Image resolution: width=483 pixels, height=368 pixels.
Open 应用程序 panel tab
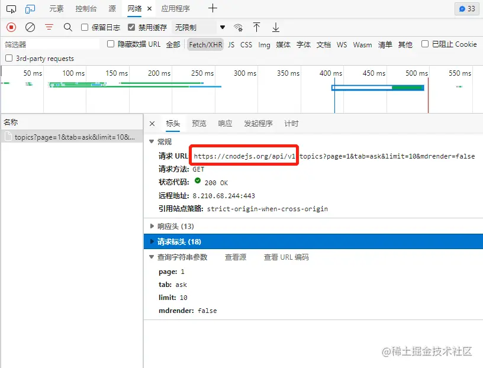click(176, 9)
